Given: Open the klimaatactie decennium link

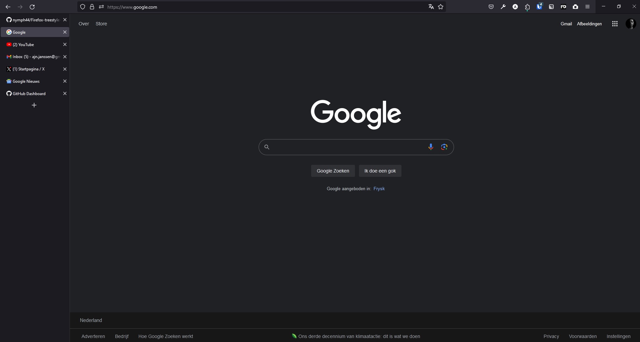Looking at the screenshot, I should pos(356,336).
